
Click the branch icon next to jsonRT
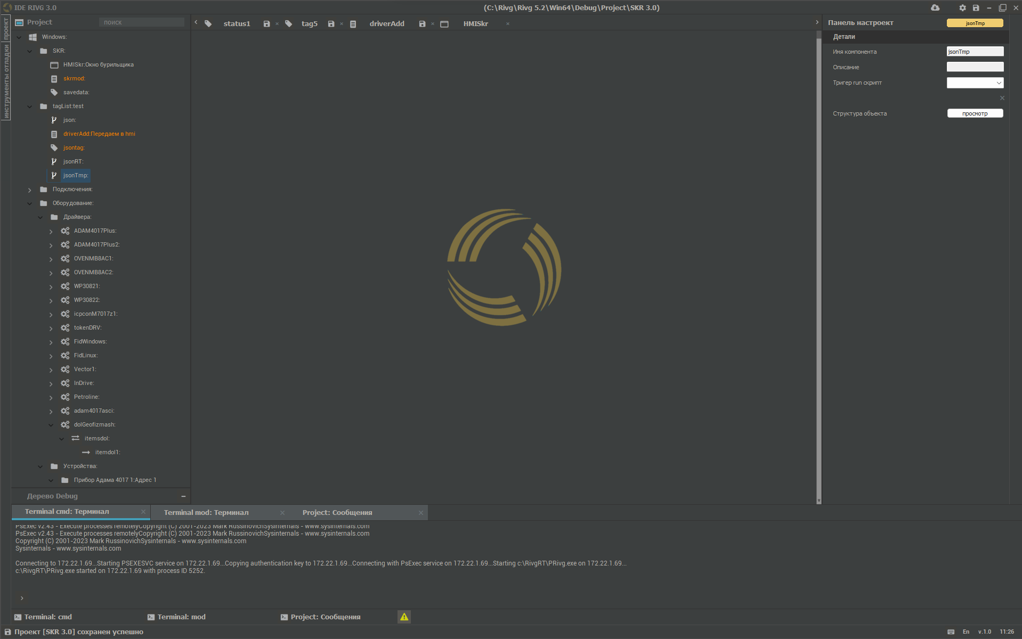click(54, 162)
